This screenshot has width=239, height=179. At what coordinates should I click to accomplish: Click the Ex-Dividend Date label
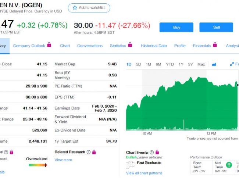point(70,130)
